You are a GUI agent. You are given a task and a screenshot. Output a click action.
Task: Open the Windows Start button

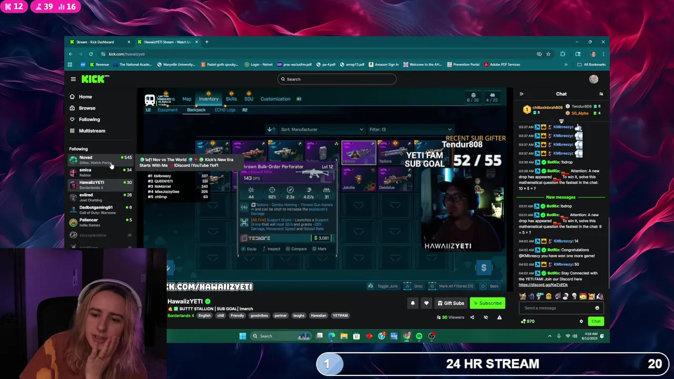pos(243,336)
